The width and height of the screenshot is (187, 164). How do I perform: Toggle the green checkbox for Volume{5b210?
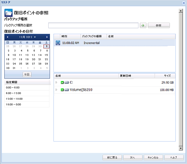pyautogui.click(x=62, y=90)
